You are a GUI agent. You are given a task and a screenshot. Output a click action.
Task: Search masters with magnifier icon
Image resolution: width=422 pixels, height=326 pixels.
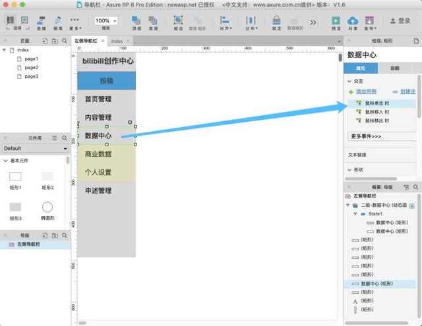pyautogui.click(x=65, y=235)
